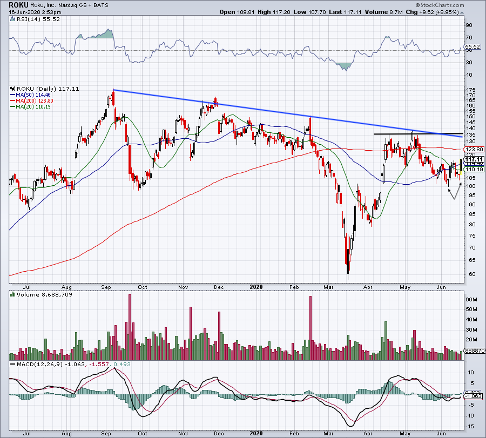The image size is (486, 438).
Task: Click the ROKU (Daily) 117.11 legend text
Action: [48, 89]
